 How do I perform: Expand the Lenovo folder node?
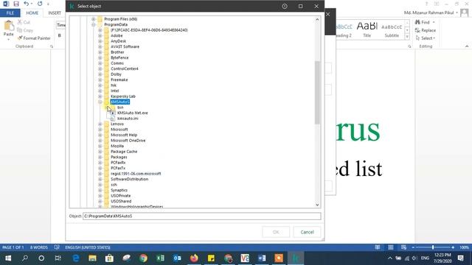[100, 124]
